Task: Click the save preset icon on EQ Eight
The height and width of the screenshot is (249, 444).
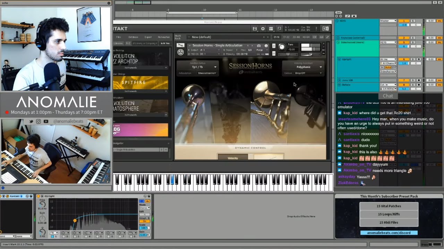Action: pyautogui.click(x=149, y=196)
